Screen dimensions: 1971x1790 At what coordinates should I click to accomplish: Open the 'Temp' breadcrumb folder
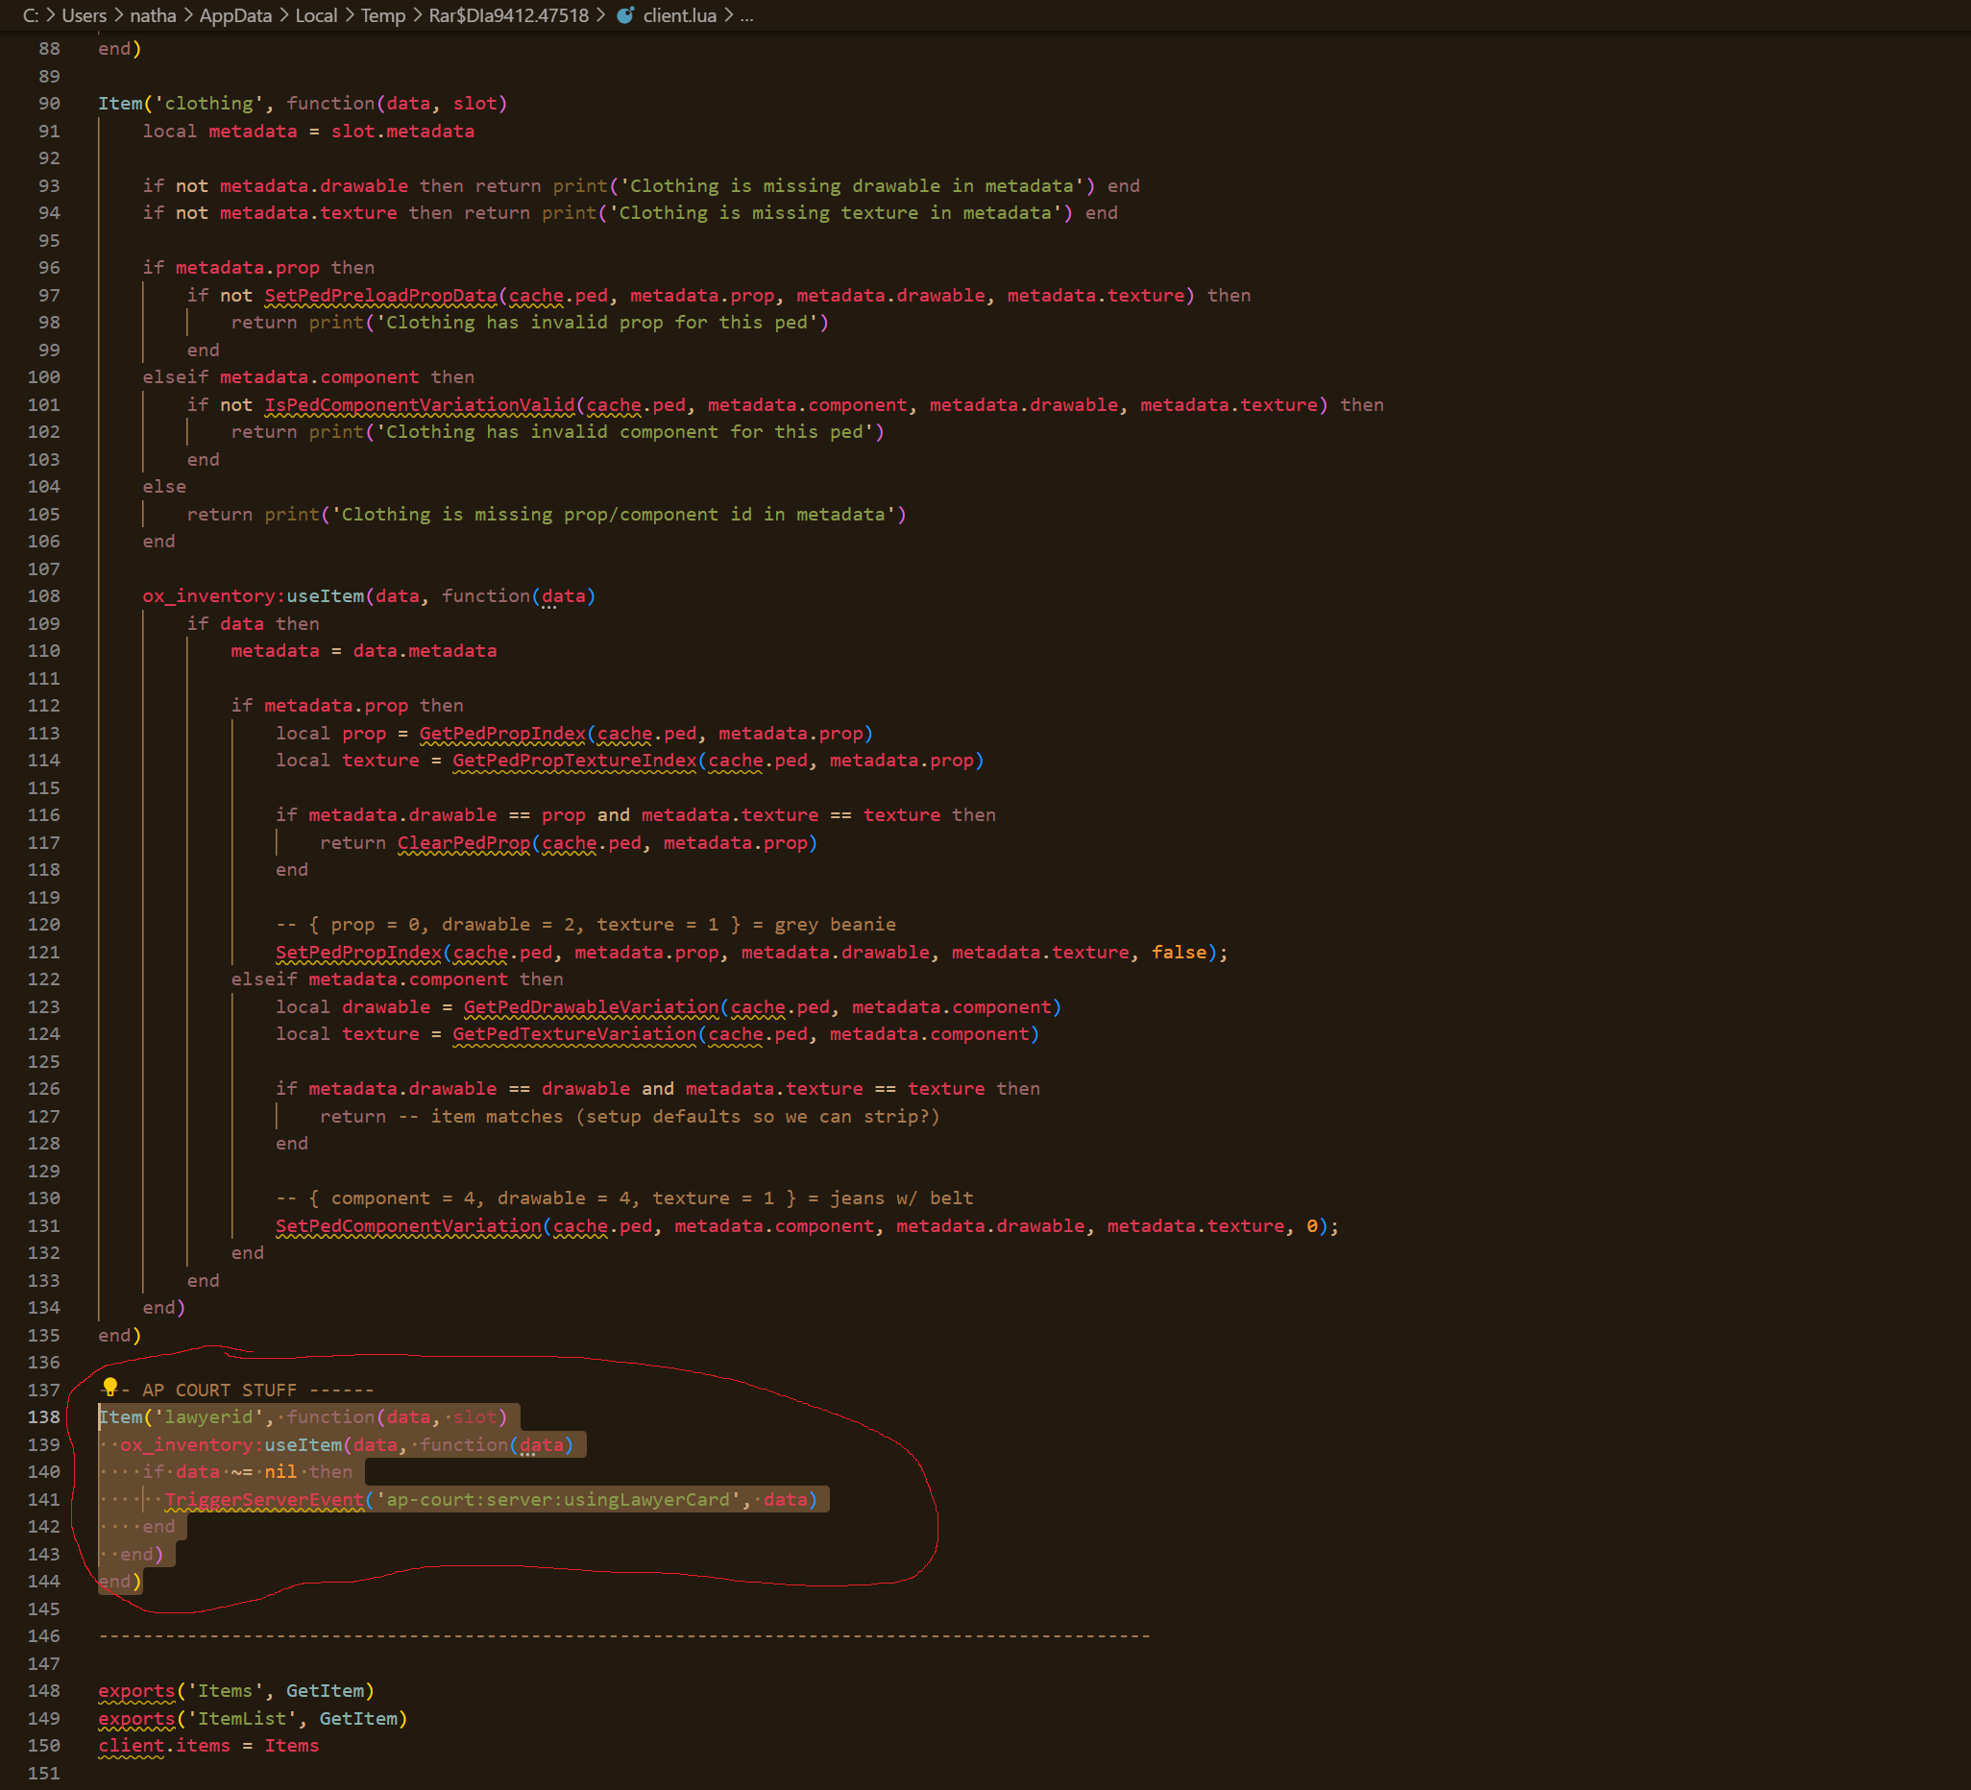383,15
